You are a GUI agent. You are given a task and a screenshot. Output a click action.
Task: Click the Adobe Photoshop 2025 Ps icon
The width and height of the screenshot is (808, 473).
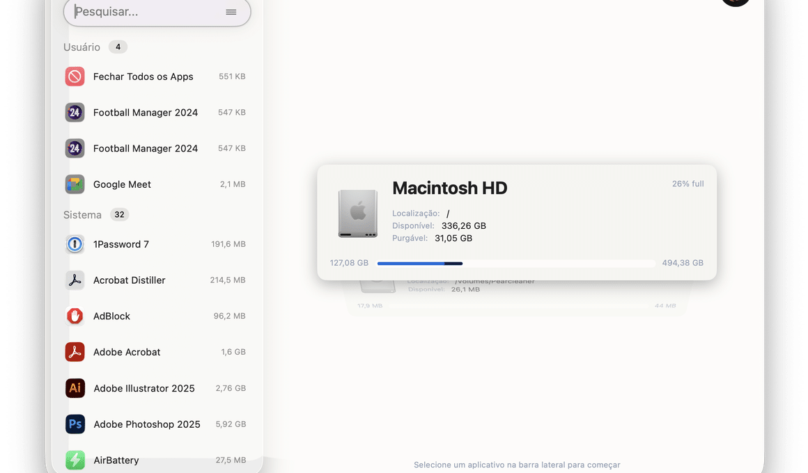(x=75, y=424)
